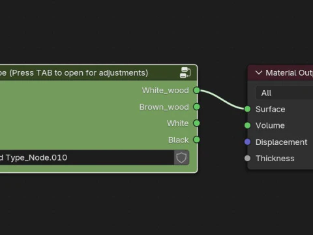Click the Displacement label
313x235 pixels.
(281, 142)
